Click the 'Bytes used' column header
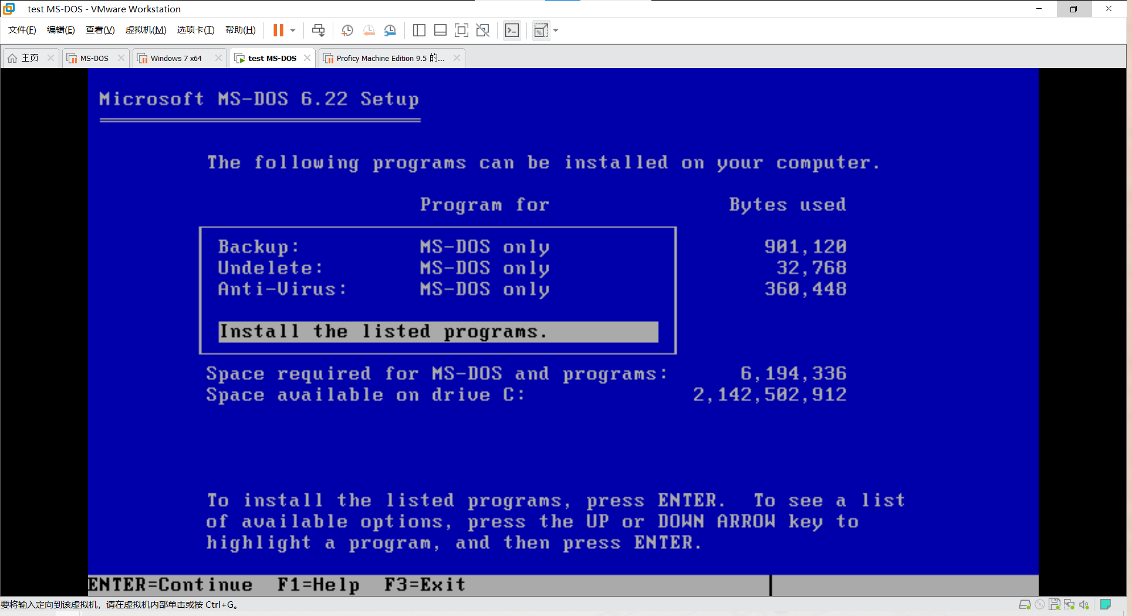 [x=788, y=205]
